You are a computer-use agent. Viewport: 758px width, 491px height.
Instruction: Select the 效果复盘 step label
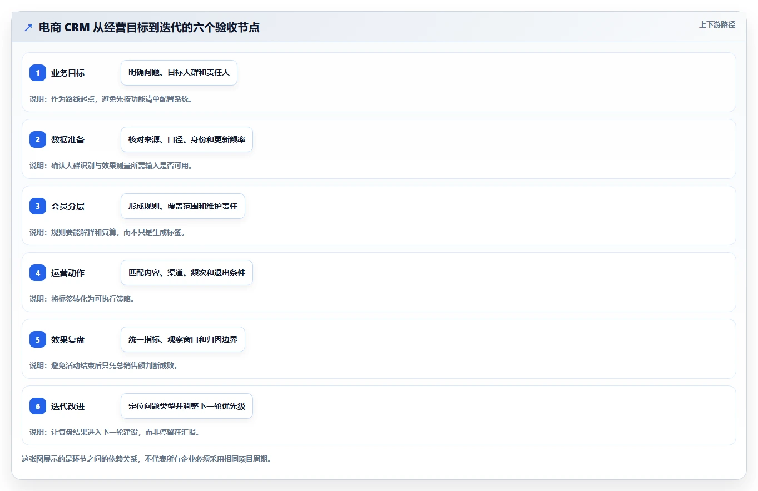[x=68, y=339]
